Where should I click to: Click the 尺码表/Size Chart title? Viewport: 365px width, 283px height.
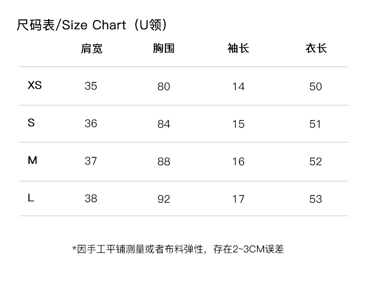coord(92,25)
